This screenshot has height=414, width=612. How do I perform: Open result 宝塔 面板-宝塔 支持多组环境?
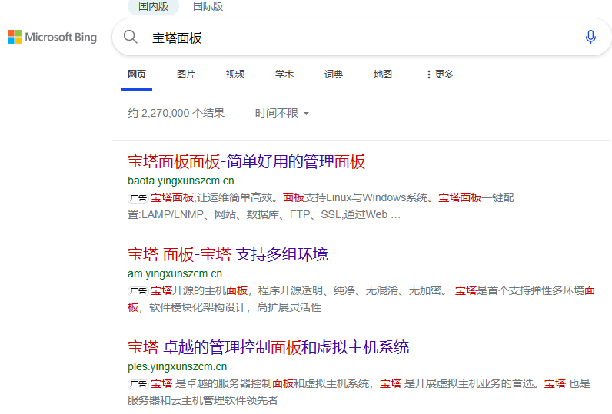228,254
